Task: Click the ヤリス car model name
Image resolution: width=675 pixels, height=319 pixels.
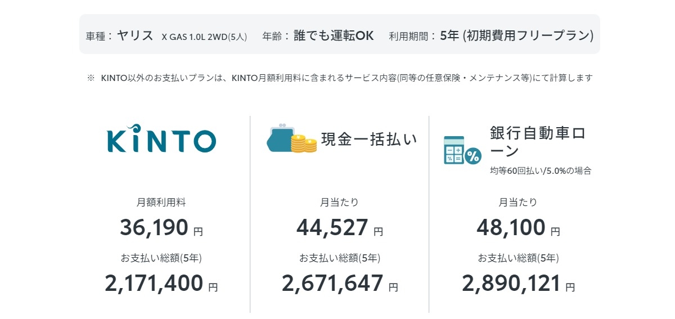Action: pyautogui.click(x=135, y=35)
